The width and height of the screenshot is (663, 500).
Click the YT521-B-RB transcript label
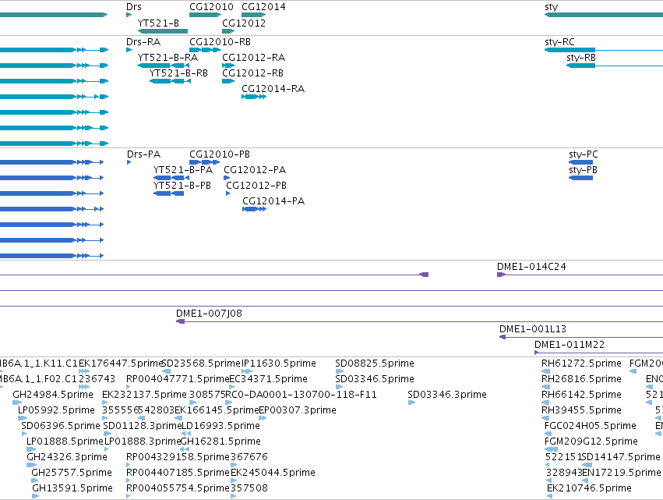178,73
